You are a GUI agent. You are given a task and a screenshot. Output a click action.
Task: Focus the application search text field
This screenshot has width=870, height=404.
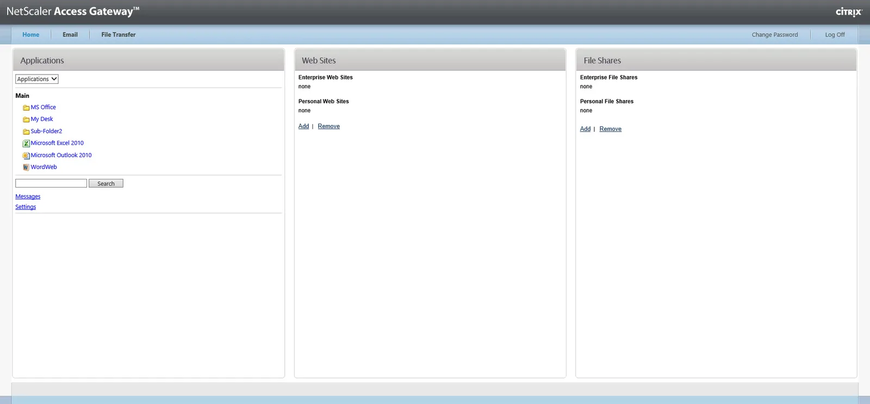pyautogui.click(x=51, y=183)
